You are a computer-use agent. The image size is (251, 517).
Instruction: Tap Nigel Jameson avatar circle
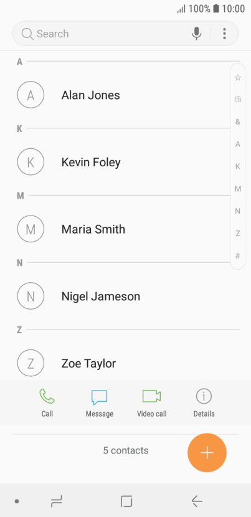click(x=31, y=296)
